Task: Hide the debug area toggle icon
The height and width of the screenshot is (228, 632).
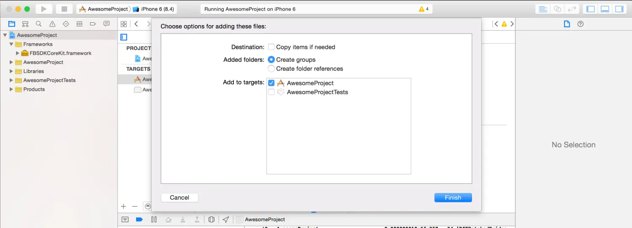Action: (x=125, y=220)
